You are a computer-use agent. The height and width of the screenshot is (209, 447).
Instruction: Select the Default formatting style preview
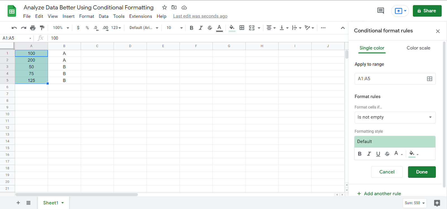[x=395, y=142]
